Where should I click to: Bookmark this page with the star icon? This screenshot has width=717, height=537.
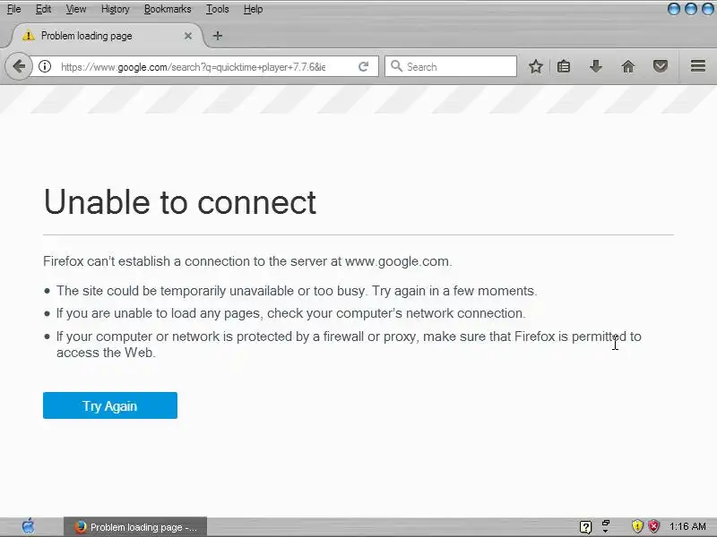(x=535, y=66)
